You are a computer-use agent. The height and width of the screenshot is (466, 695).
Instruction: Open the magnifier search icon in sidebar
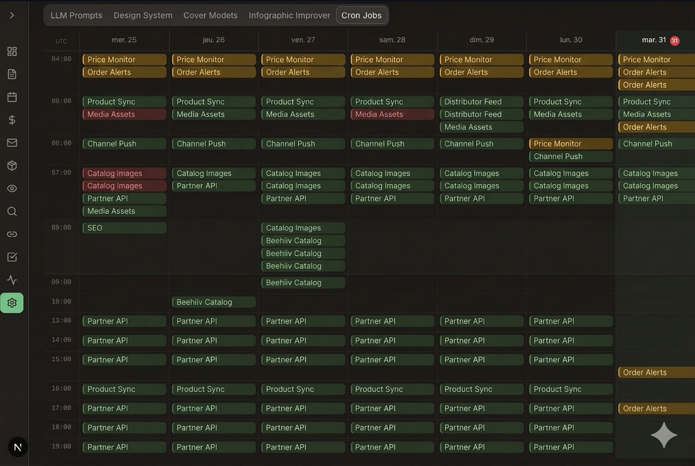(12, 211)
